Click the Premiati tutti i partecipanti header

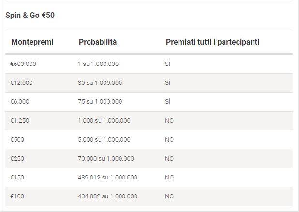pos(212,42)
